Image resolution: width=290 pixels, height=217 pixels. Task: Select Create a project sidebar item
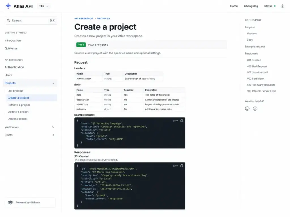pyautogui.click(x=31, y=98)
